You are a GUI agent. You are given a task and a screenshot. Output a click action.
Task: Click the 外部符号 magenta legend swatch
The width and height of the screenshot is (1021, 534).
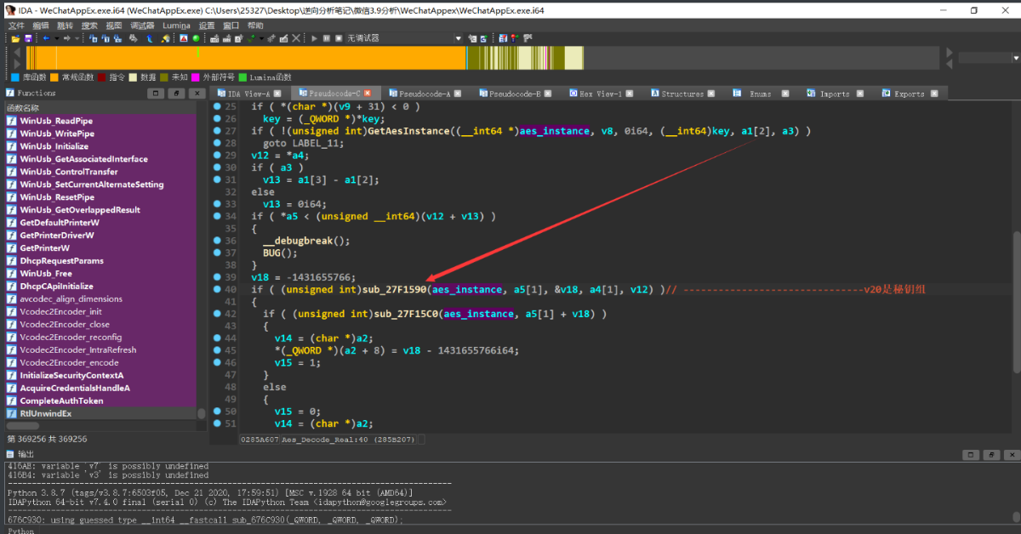tap(196, 77)
